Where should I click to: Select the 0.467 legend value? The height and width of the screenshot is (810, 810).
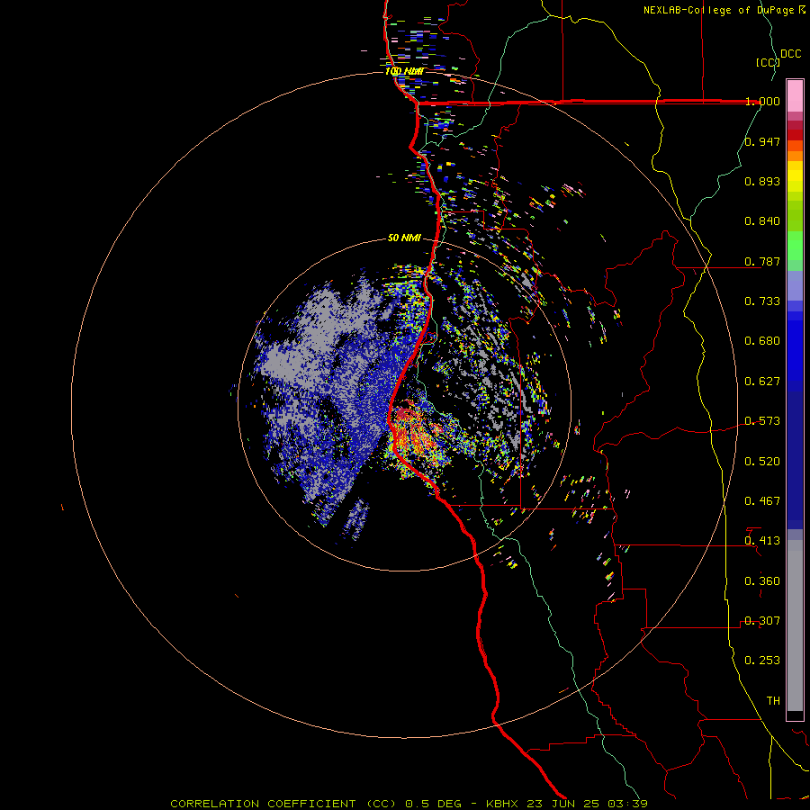762,501
